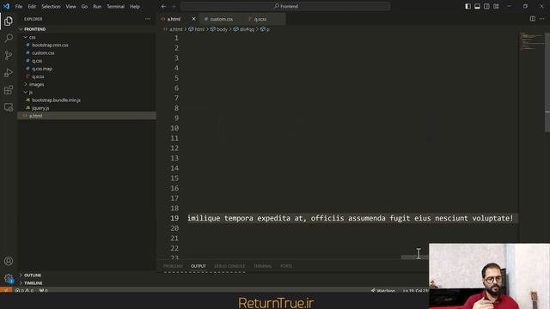Click the Watching Sass status item
The height and width of the screenshot is (309, 550).
(383, 290)
